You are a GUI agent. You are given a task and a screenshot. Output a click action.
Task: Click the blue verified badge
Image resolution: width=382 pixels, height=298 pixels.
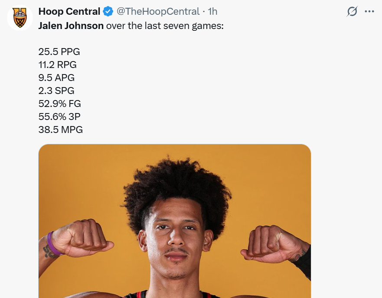click(108, 12)
